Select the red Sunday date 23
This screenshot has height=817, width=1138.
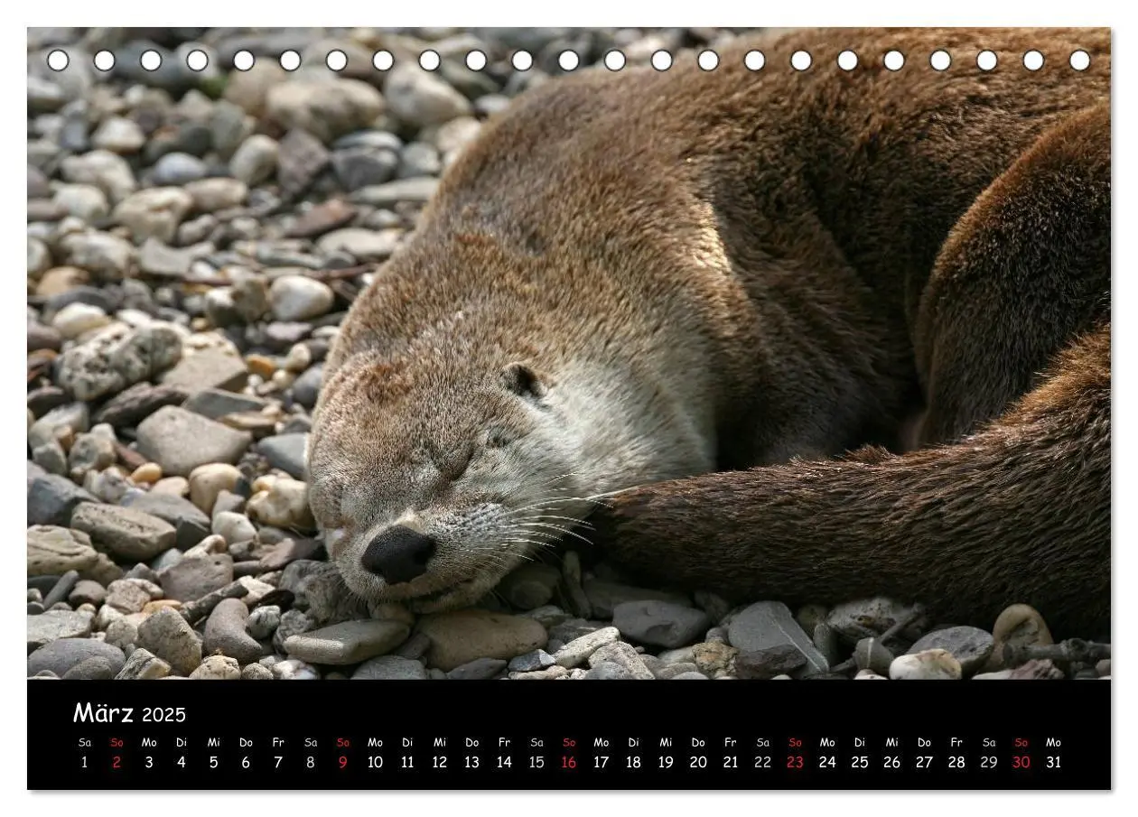click(795, 762)
